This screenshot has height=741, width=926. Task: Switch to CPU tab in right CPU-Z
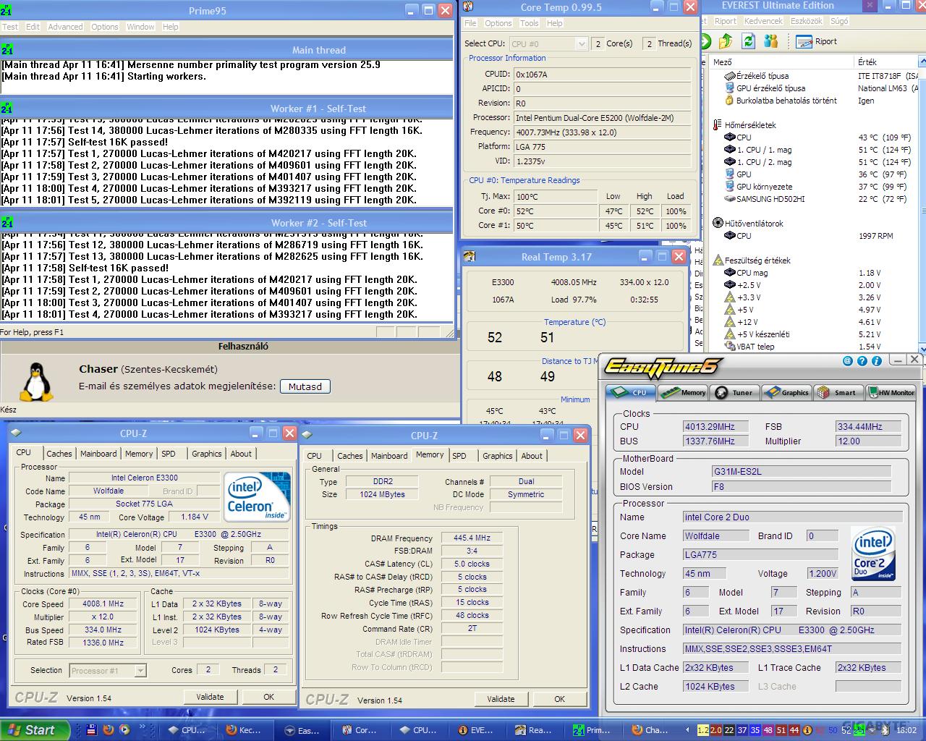tap(315, 456)
